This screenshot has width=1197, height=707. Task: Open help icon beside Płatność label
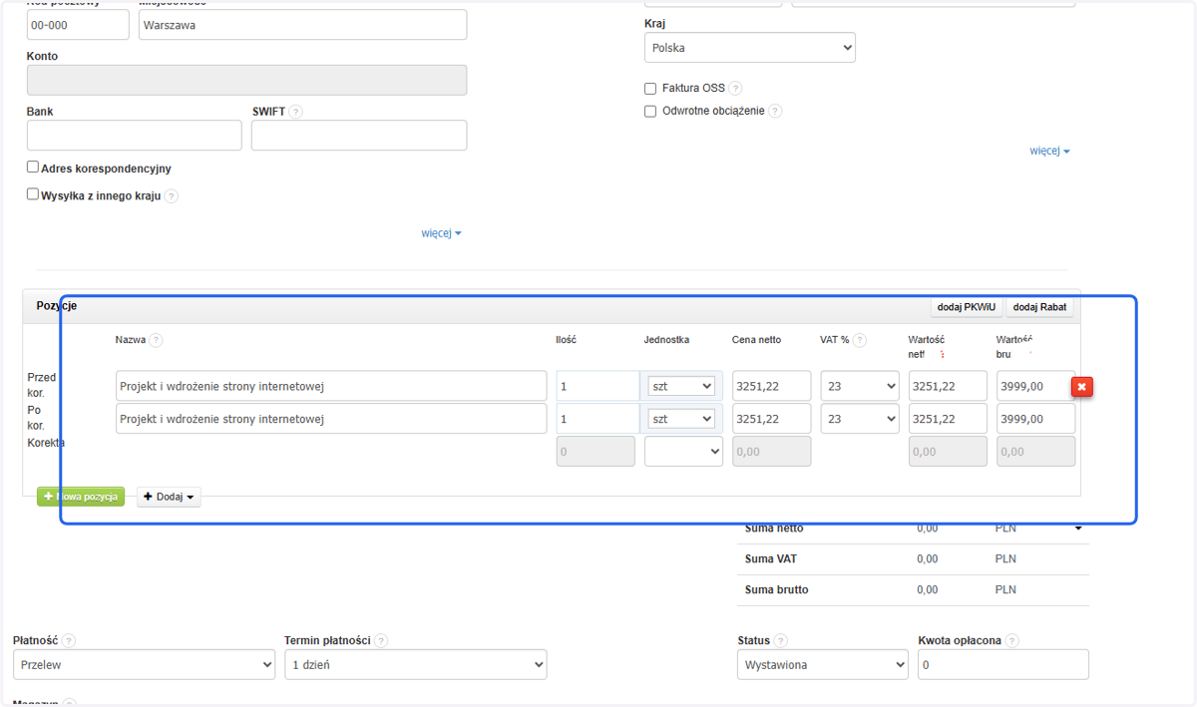point(69,641)
